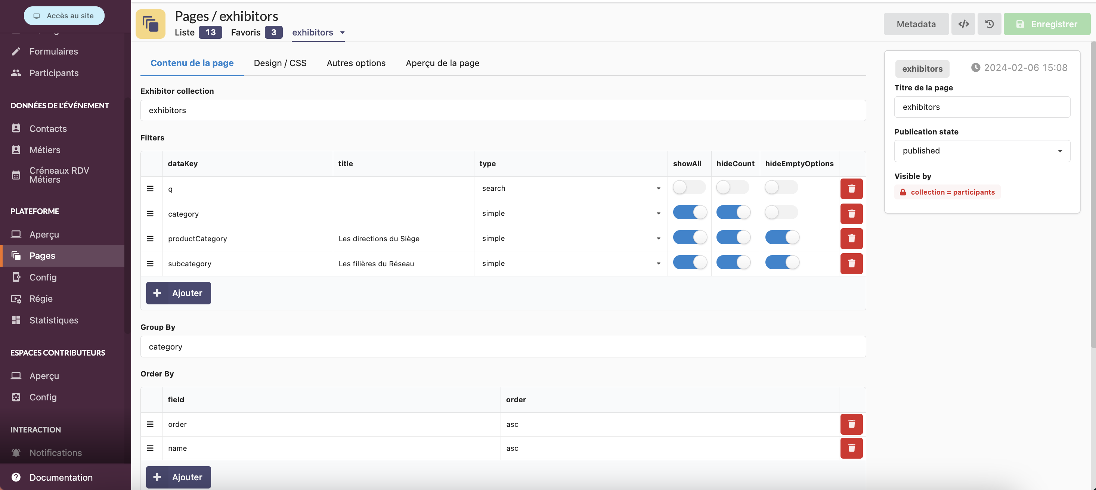Click Ajouter button under Filters table
1096x490 pixels.
click(x=178, y=293)
